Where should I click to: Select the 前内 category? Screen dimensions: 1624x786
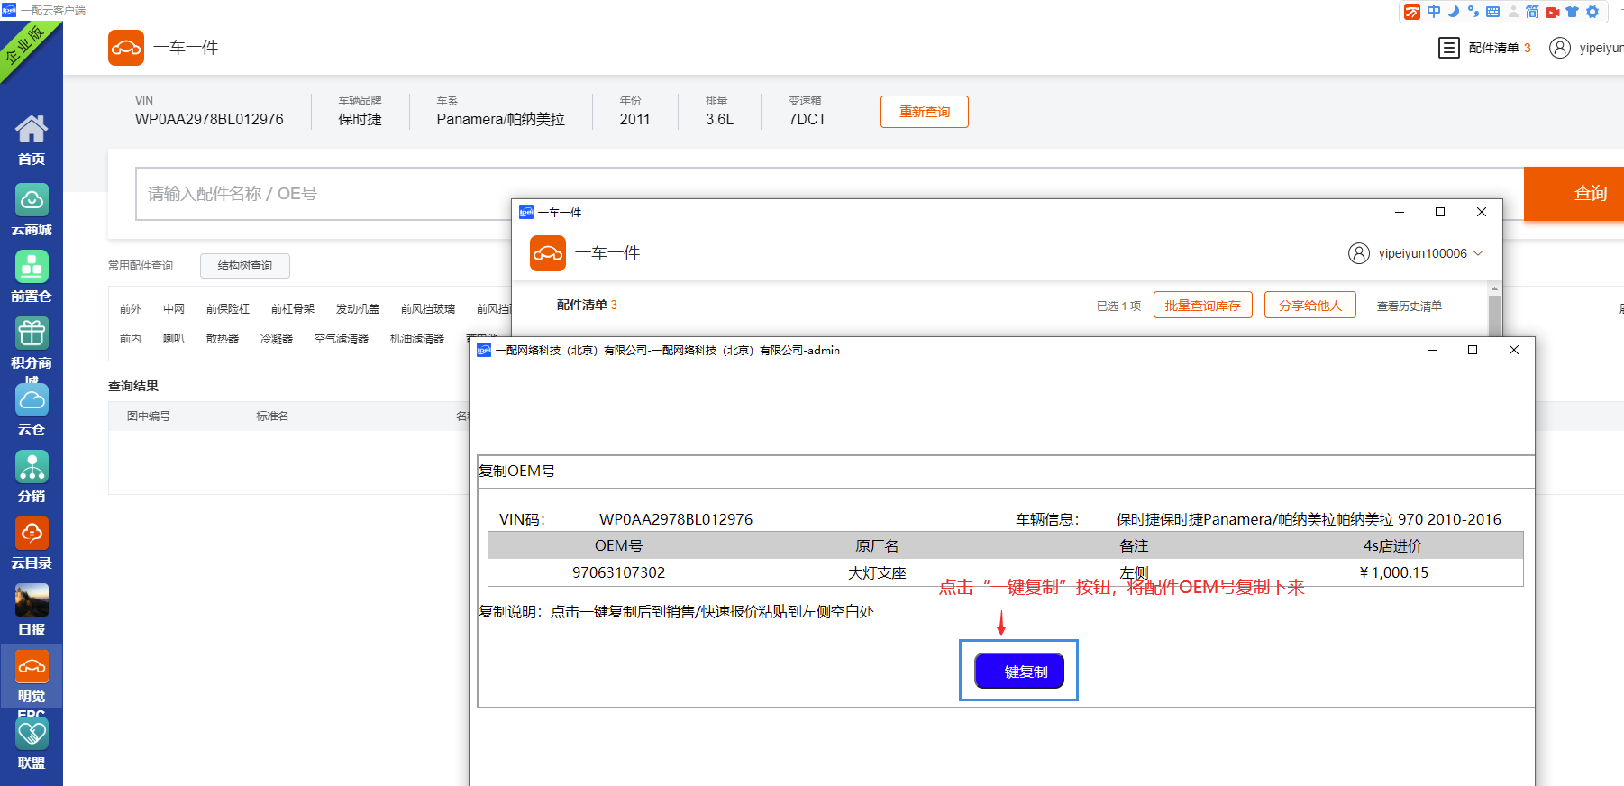pyautogui.click(x=131, y=339)
